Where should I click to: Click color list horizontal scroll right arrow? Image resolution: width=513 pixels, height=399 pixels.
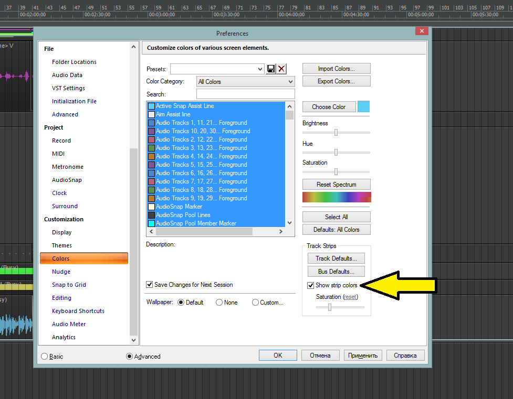pyautogui.click(x=281, y=231)
